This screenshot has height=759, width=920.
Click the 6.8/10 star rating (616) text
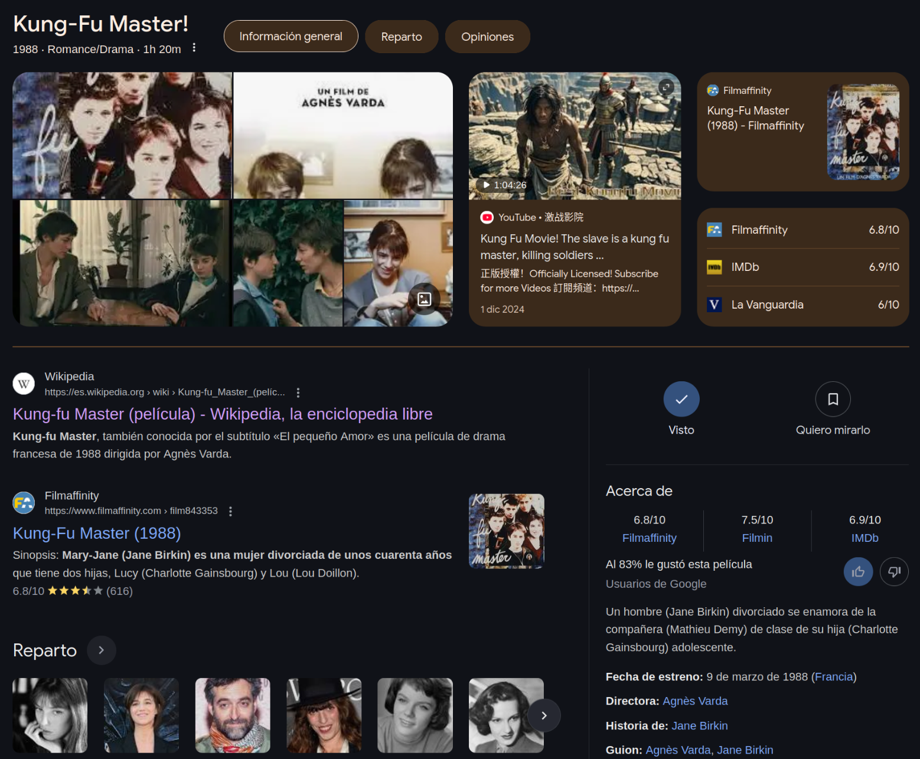pyautogui.click(x=73, y=591)
